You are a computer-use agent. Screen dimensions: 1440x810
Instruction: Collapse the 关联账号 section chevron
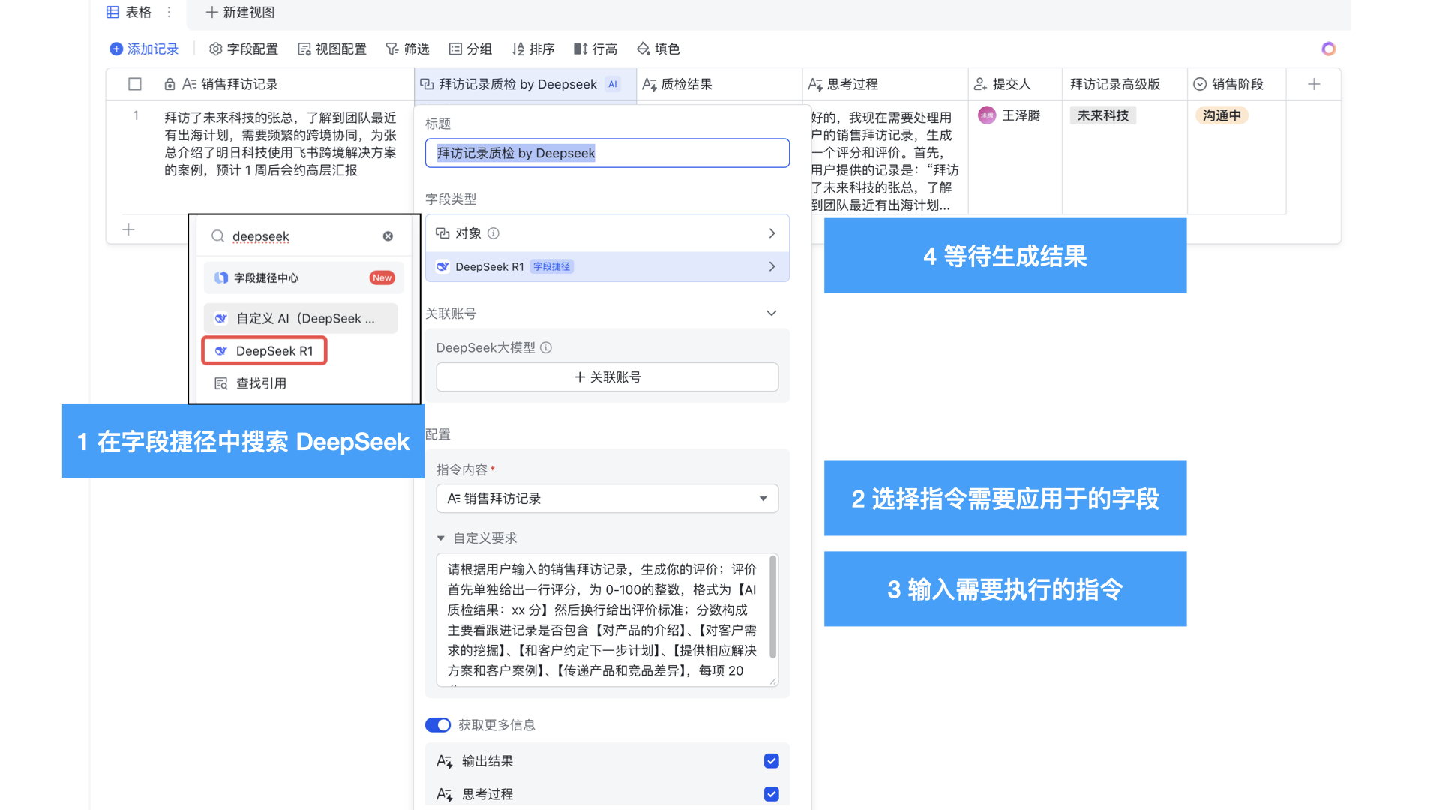pos(771,313)
